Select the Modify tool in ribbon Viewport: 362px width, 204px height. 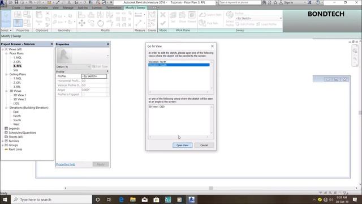tap(6, 18)
